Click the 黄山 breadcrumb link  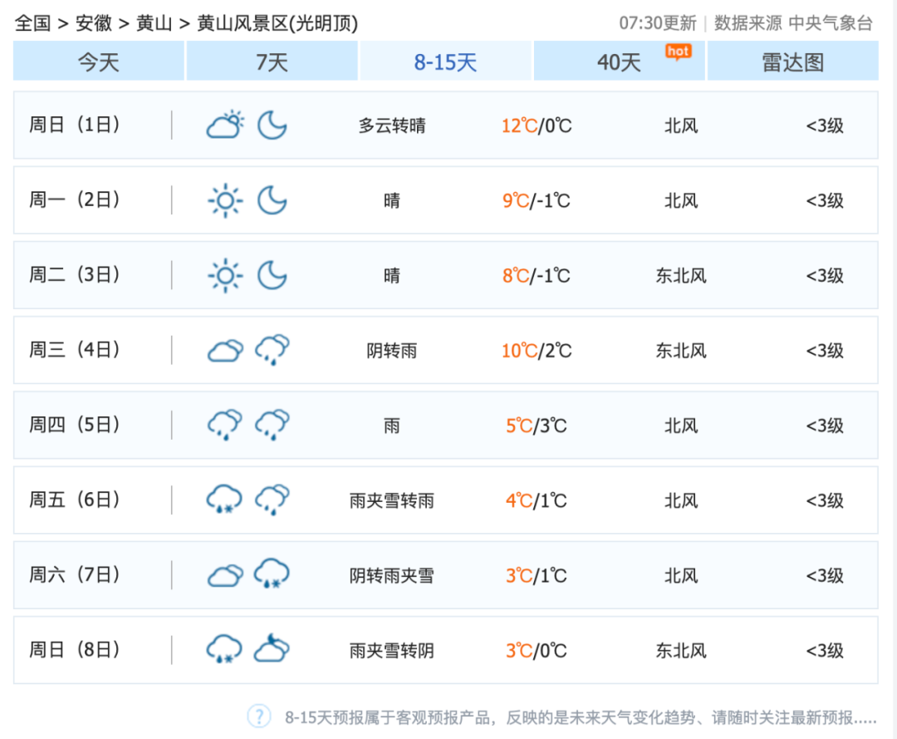click(154, 23)
